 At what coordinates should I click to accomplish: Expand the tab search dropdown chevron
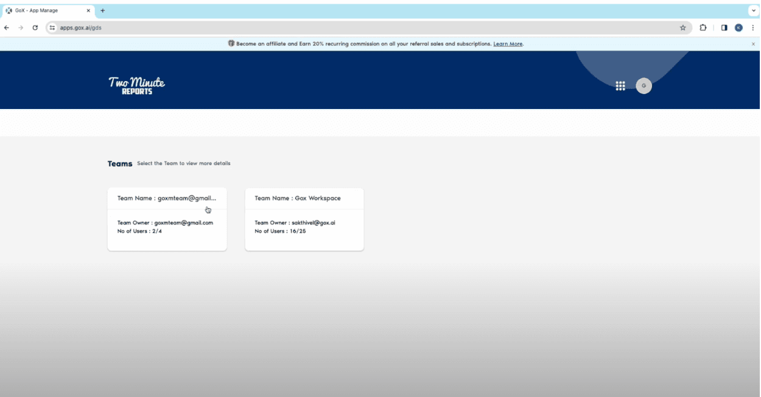(x=752, y=10)
